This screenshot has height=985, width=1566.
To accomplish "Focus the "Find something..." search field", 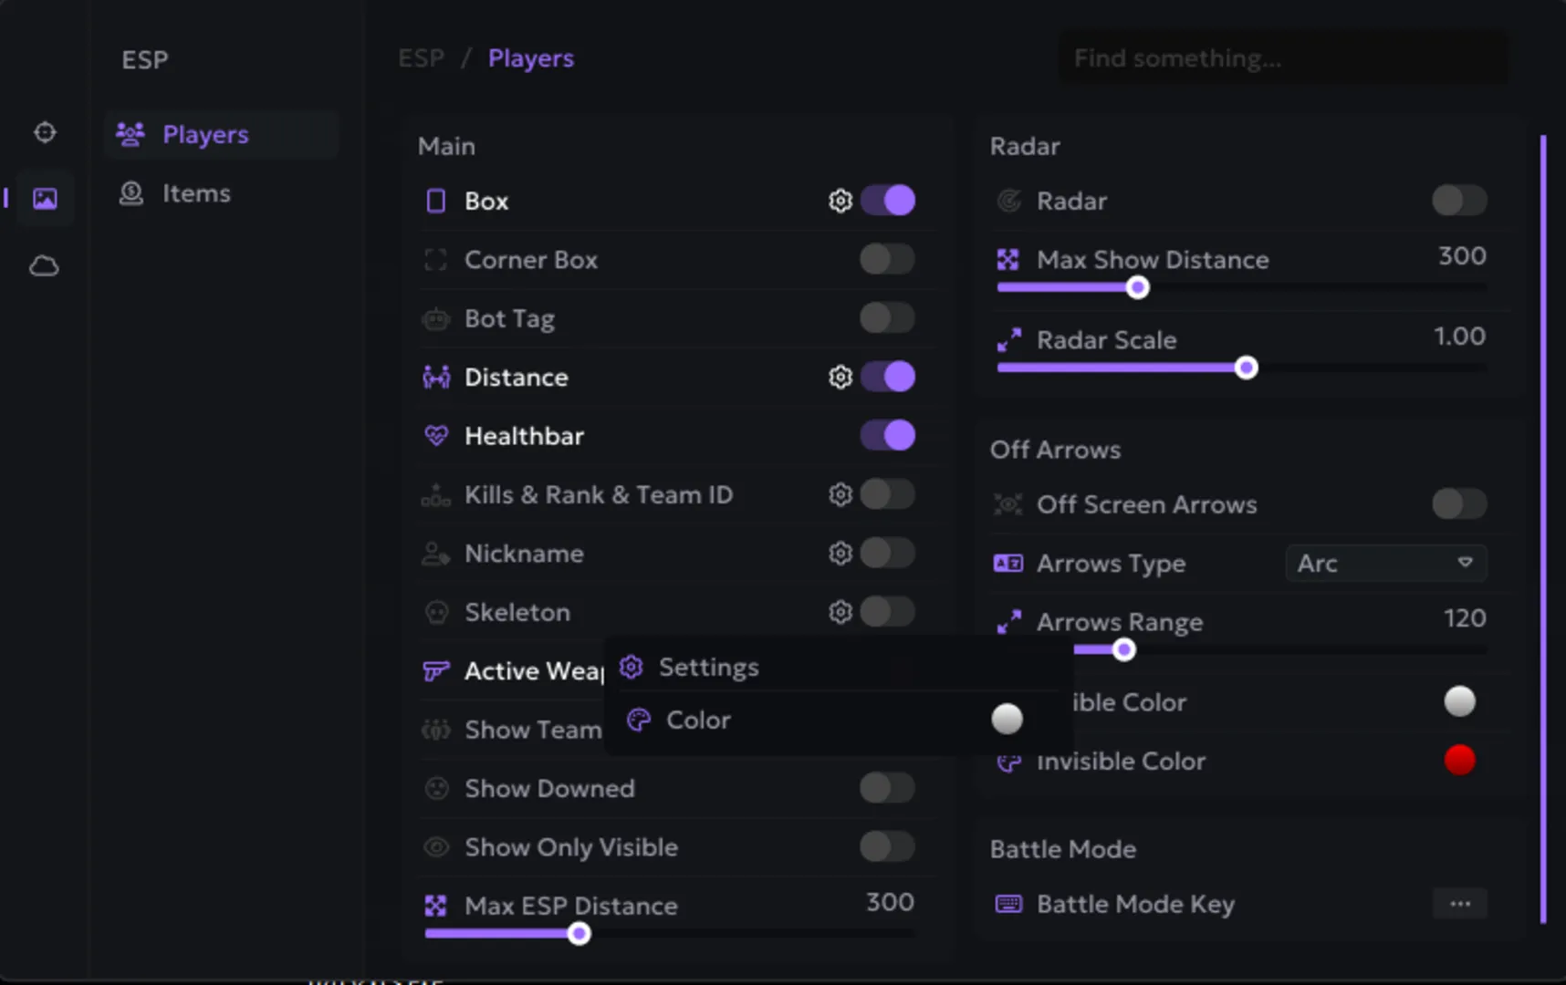I will pos(1282,58).
